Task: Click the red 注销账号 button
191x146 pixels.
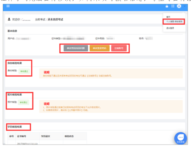Action: 119,48
